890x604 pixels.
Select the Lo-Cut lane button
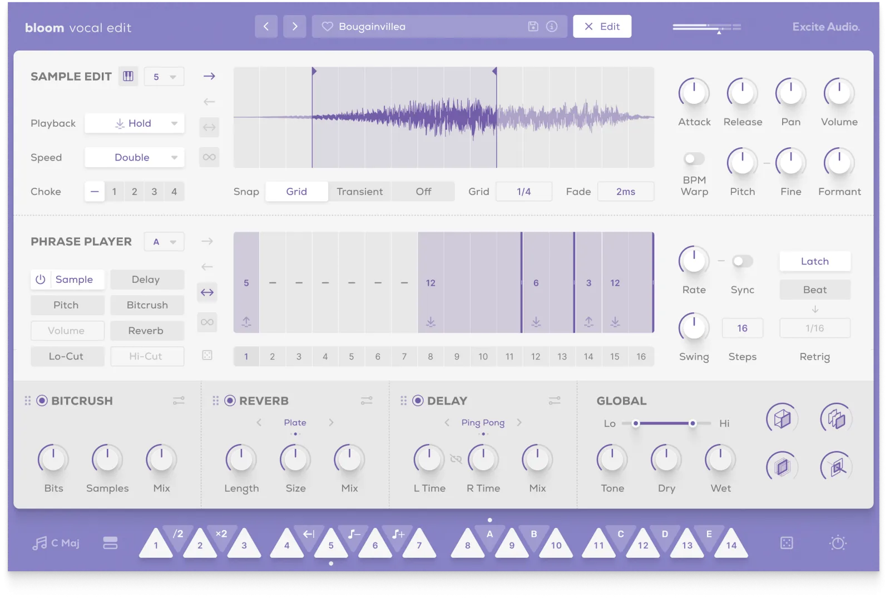[x=67, y=356]
